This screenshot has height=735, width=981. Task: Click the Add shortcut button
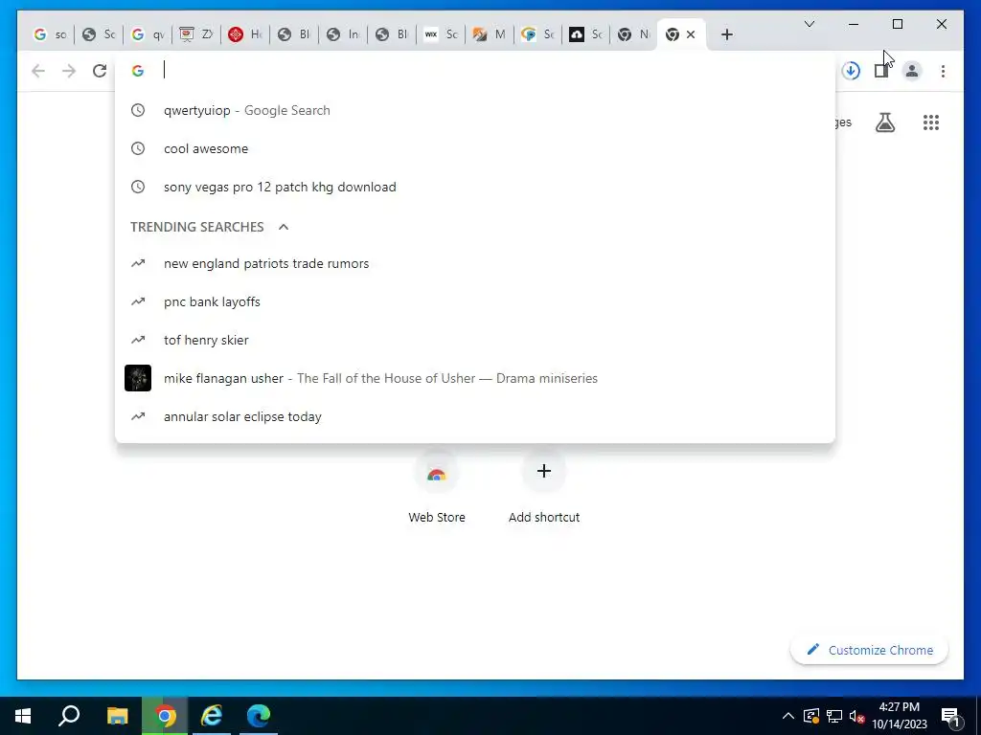click(x=544, y=487)
